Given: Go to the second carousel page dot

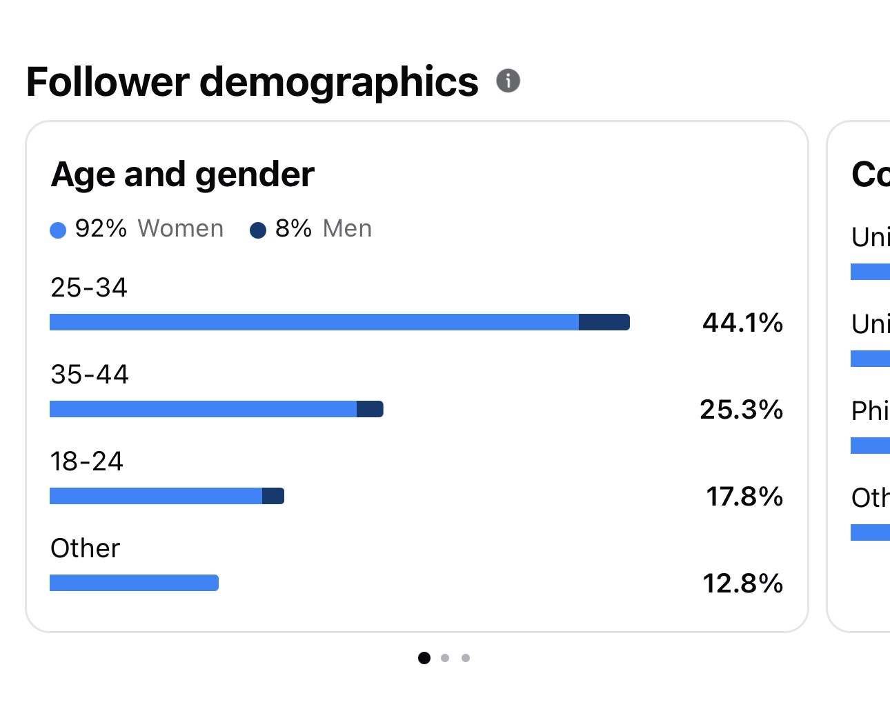Looking at the screenshot, I should click(x=445, y=658).
